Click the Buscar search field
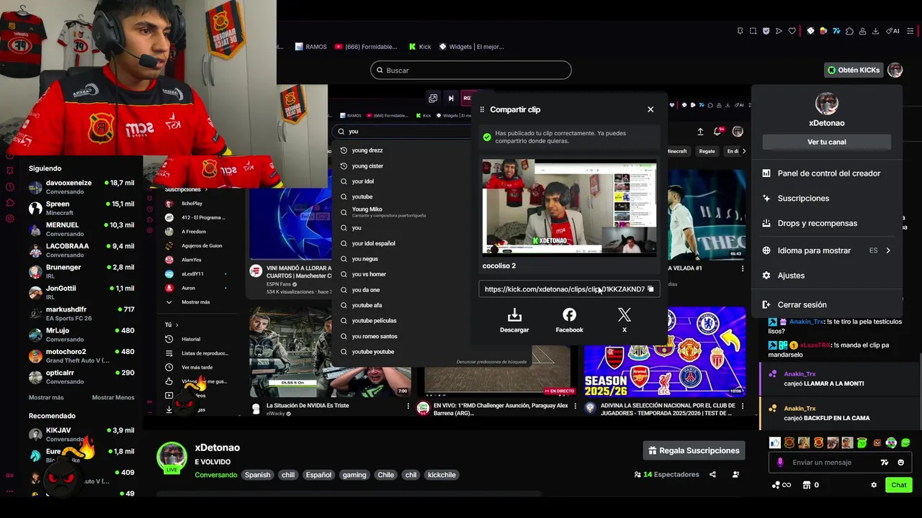 471,71
